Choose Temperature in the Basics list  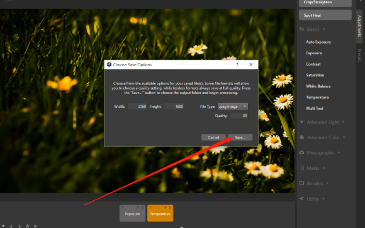point(317,97)
